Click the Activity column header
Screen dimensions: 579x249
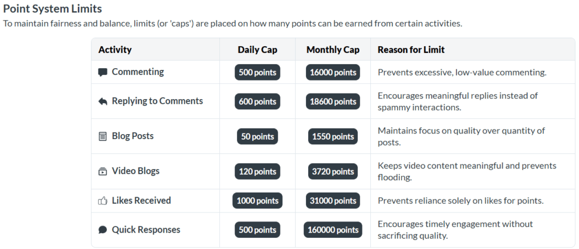(115, 50)
